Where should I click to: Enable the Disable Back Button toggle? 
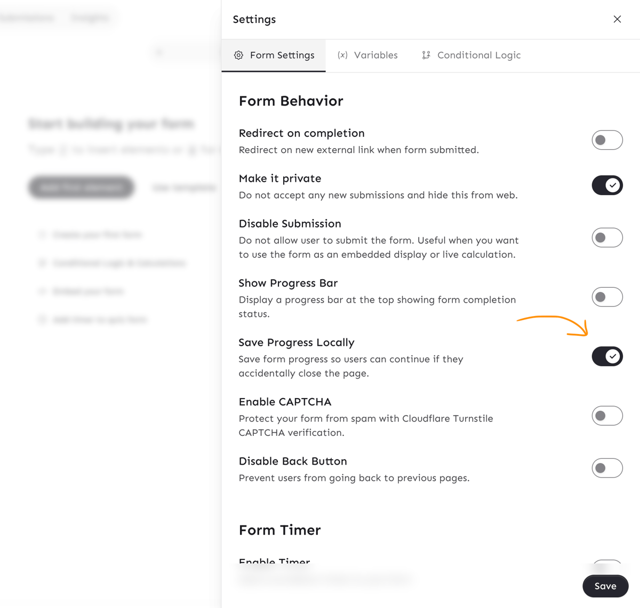pyautogui.click(x=607, y=468)
